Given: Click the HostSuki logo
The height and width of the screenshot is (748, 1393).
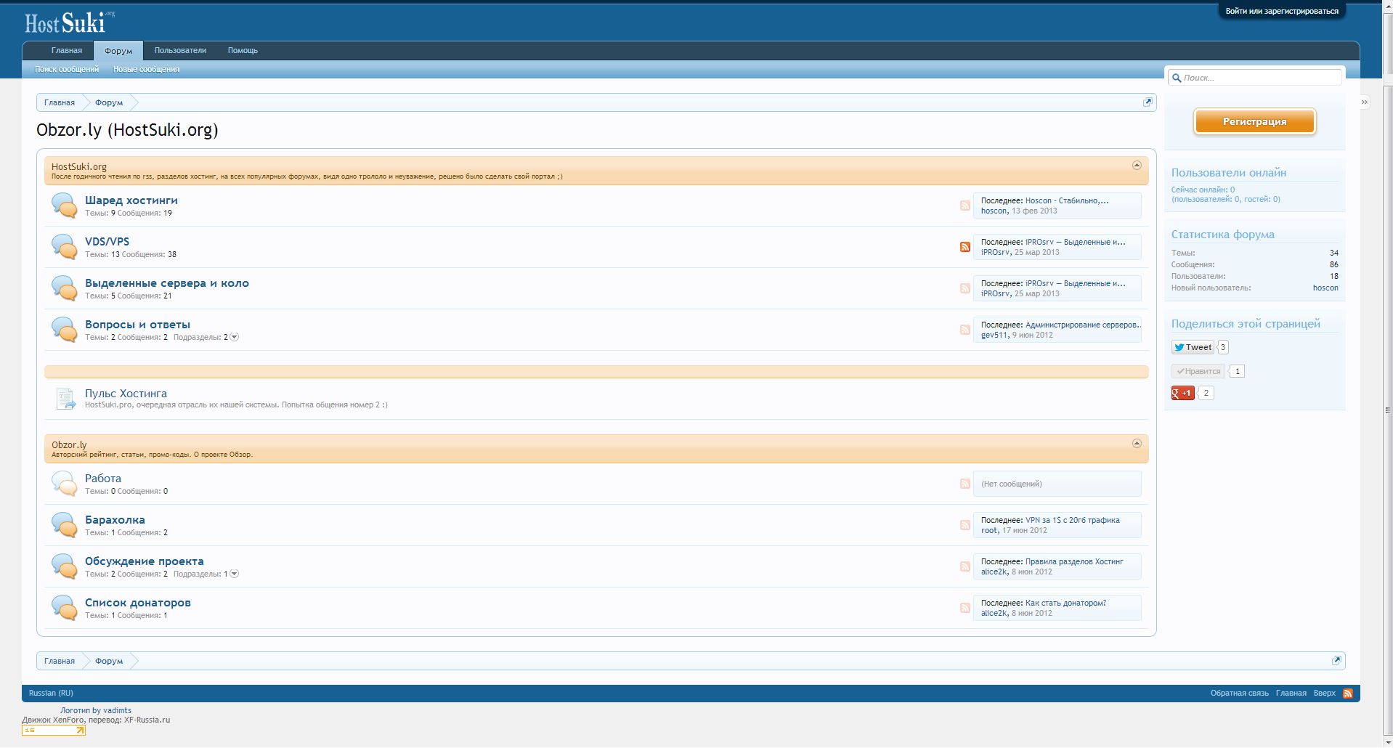Looking at the screenshot, I should pyautogui.click(x=67, y=23).
